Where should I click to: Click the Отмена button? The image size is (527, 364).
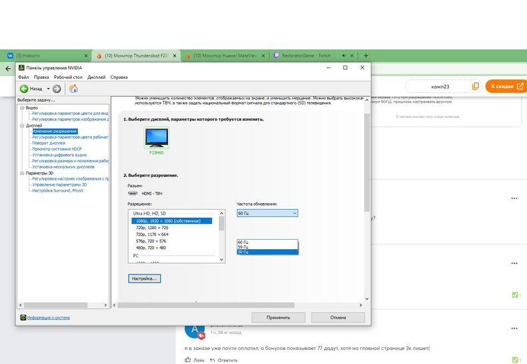click(338, 317)
